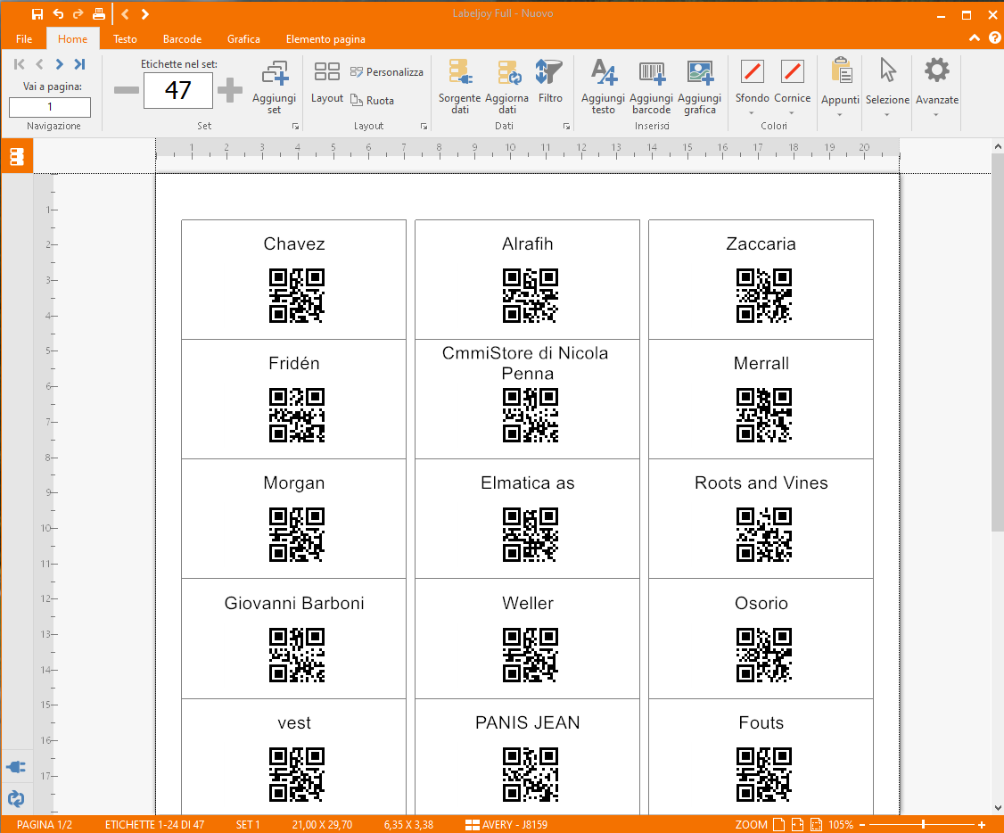
Task: Insert an image with Aggiungi grafica
Action: tap(699, 87)
